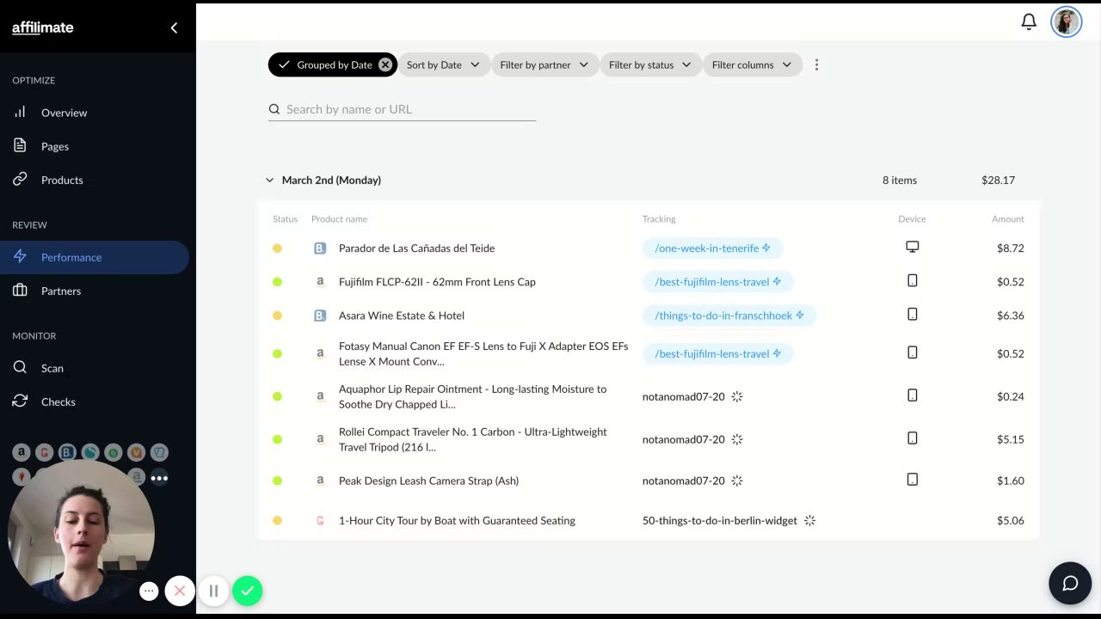
Task: Open Filter by status dropdown
Action: click(650, 64)
